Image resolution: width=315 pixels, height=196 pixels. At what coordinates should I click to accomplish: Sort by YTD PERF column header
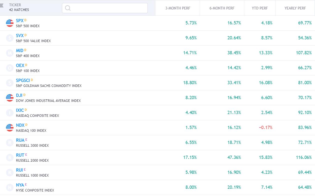tap(259, 8)
